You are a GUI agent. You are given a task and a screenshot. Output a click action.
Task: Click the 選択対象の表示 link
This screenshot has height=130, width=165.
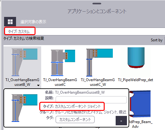point(33,22)
